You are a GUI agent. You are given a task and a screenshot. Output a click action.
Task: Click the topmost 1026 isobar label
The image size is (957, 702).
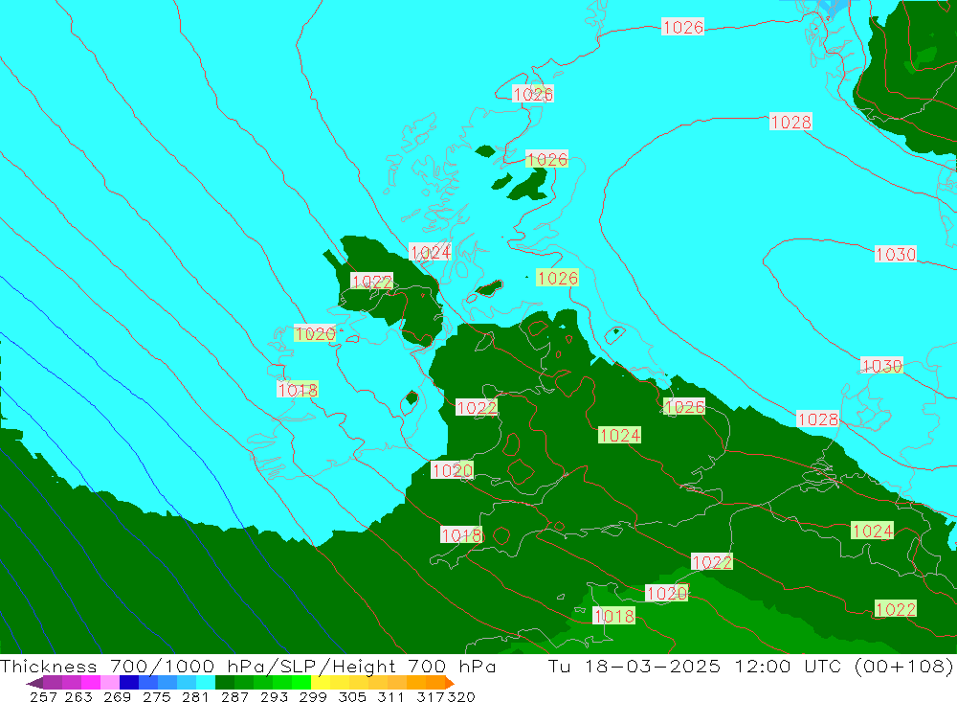pos(683,27)
